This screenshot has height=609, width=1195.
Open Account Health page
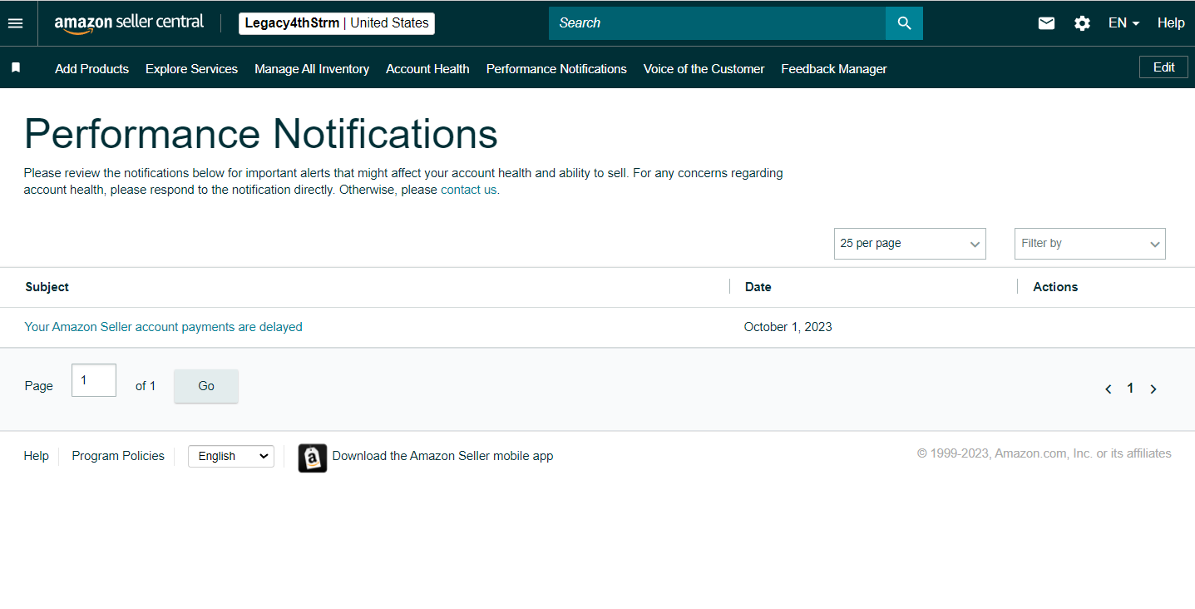(427, 69)
